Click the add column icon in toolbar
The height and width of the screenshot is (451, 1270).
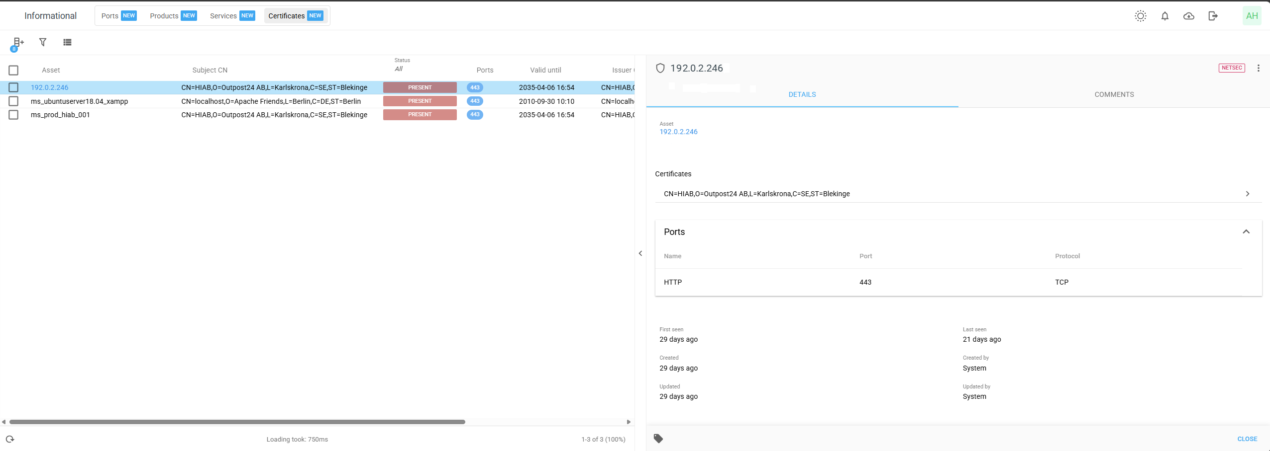(18, 43)
